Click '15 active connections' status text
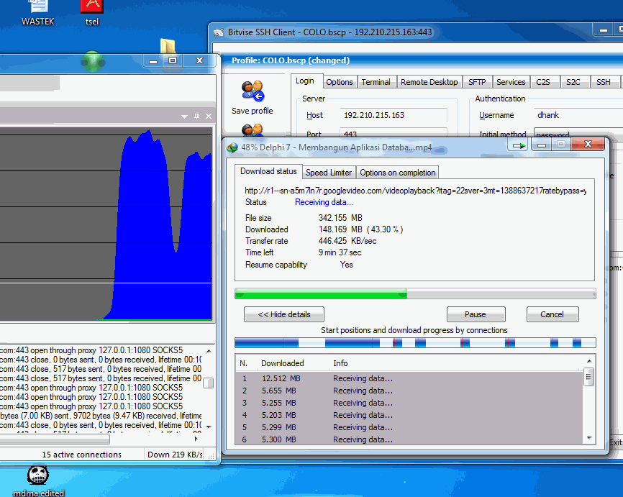Image resolution: width=623 pixels, height=497 pixels. pos(81,455)
